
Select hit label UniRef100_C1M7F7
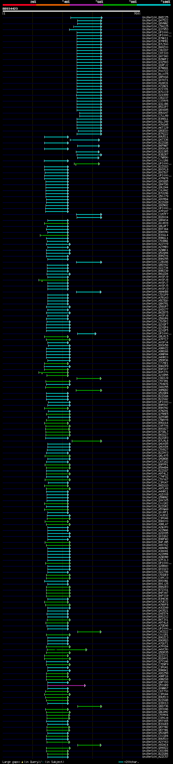tap(155, 214)
